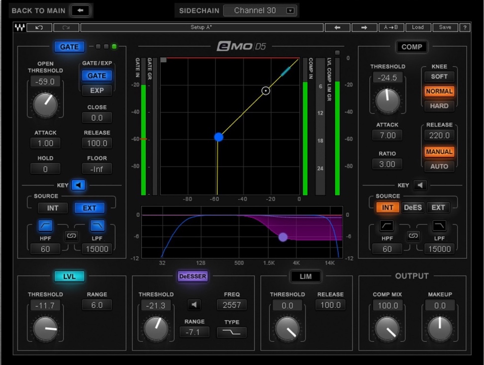Click the Makeup gain knob
Screen dimensions: 484x365
[440, 329]
